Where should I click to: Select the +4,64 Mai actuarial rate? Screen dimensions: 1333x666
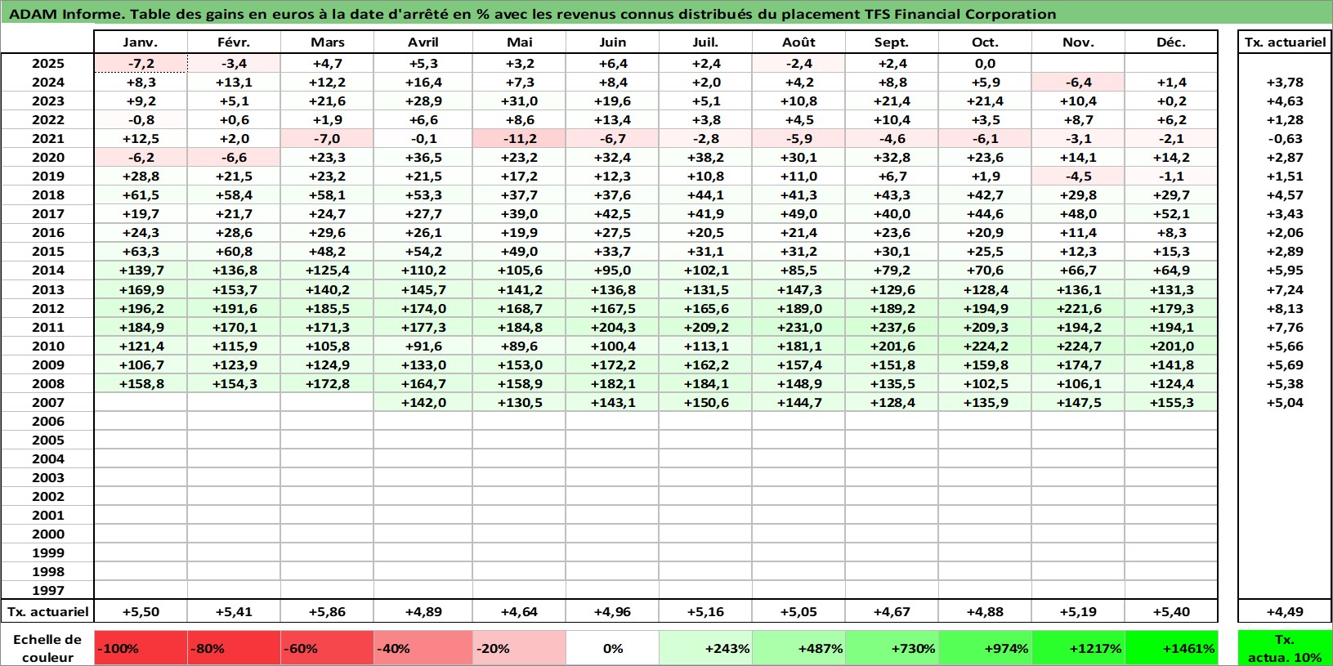(519, 611)
